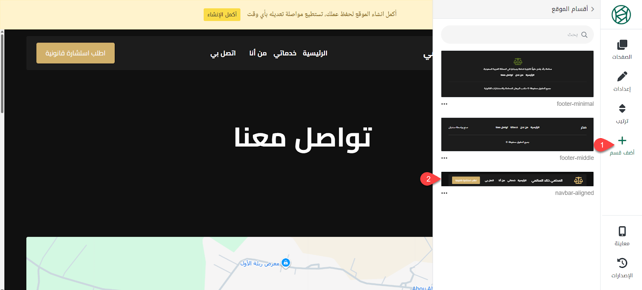The image size is (642, 290).
Task: Click the أكمل الإنشاء yellow button
Action: [x=222, y=14]
